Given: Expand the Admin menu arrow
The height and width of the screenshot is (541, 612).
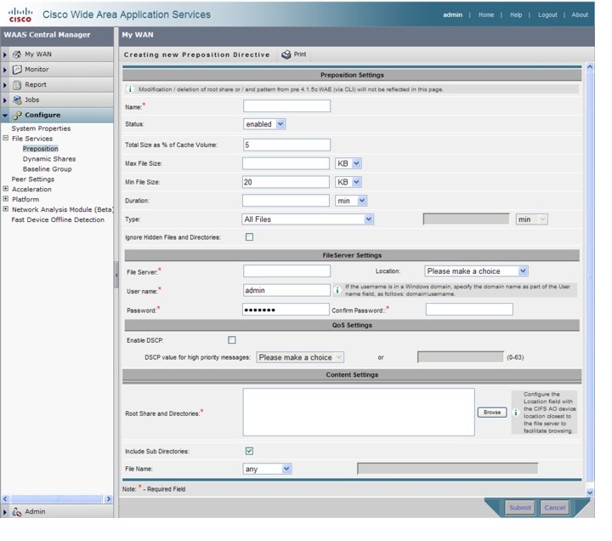Looking at the screenshot, I should [5, 512].
